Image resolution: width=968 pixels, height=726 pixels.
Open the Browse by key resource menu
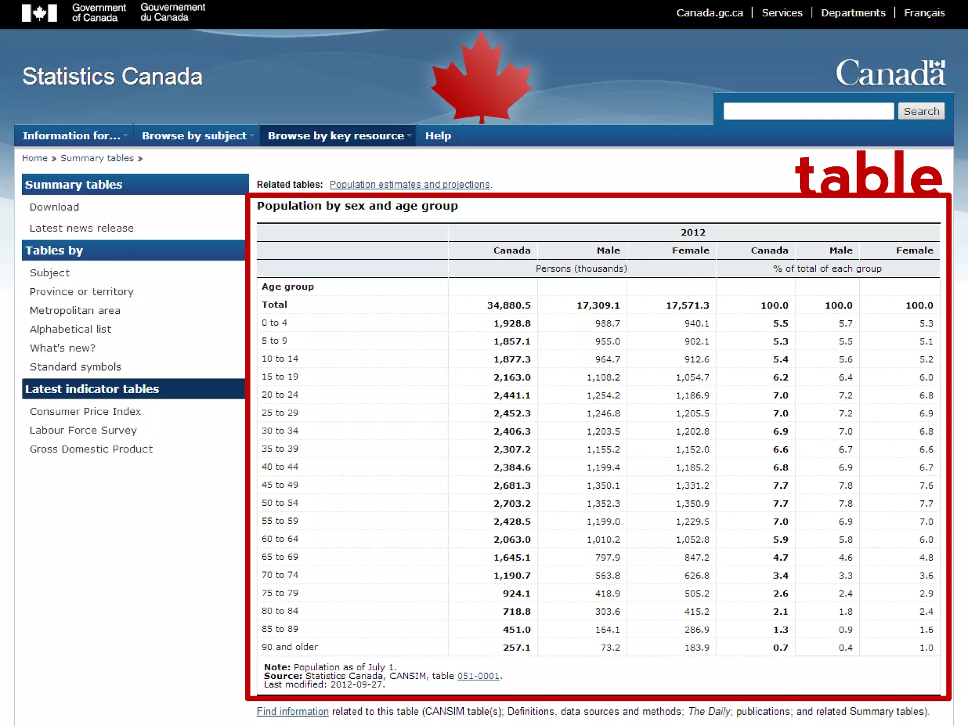(x=338, y=136)
